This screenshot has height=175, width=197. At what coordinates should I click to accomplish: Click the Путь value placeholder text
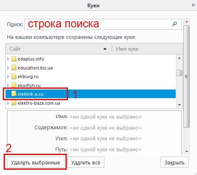106,150
